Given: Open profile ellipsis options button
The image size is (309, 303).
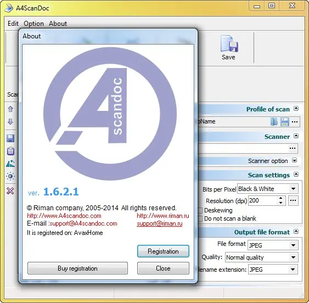Looking at the screenshot, I should (295, 122).
